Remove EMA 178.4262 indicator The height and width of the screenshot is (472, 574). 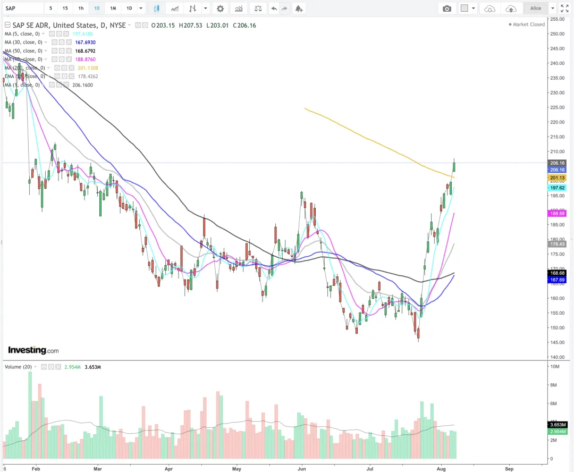click(71, 76)
